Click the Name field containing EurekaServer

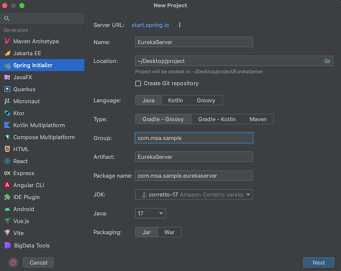click(x=194, y=42)
